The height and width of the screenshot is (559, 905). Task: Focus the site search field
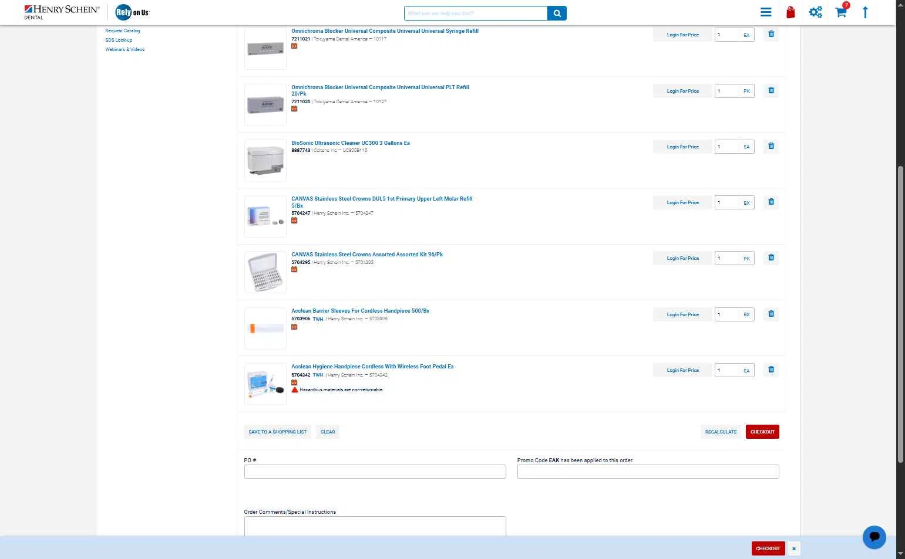point(476,13)
